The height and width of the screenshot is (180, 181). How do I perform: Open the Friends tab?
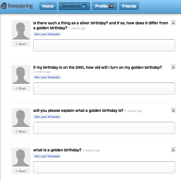coord(129,6)
